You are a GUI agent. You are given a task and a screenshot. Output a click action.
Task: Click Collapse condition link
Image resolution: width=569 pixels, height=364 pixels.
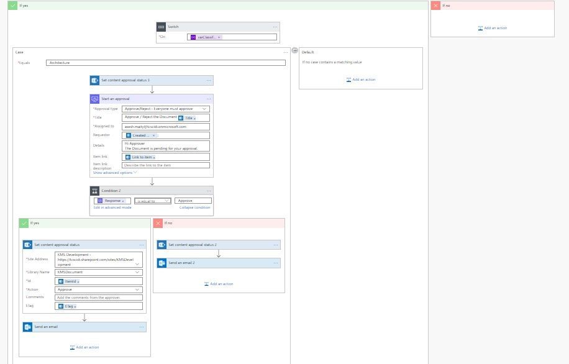pos(194,207)
